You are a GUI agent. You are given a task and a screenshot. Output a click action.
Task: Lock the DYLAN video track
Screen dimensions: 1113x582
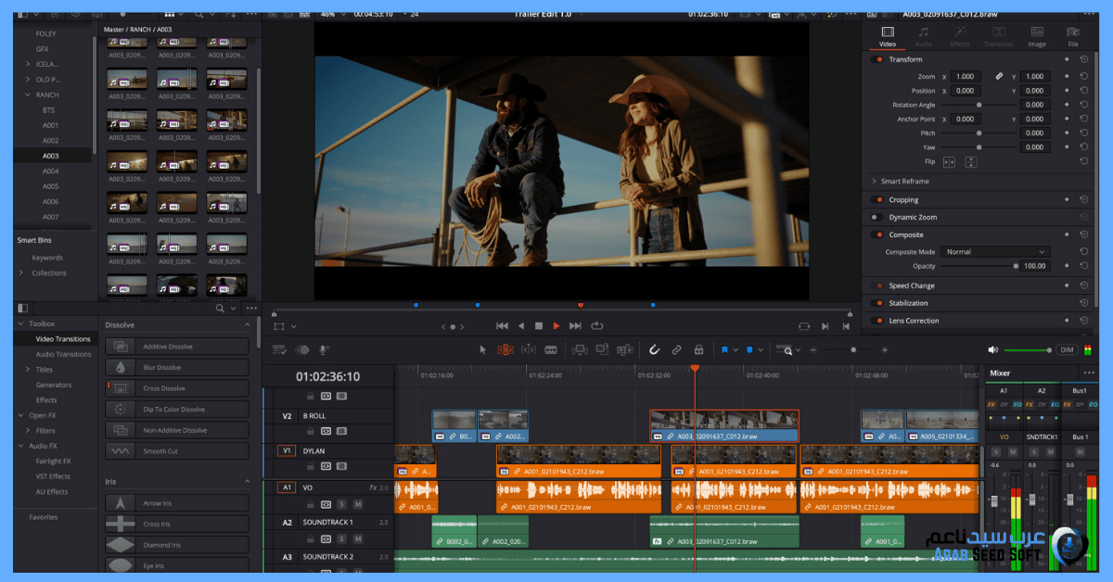pos(311,466)
